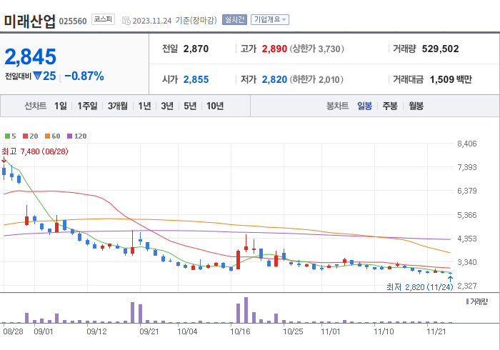Select the 3년 line chart tab
This screenshot has width=500, height=350.
click(167, 106)
